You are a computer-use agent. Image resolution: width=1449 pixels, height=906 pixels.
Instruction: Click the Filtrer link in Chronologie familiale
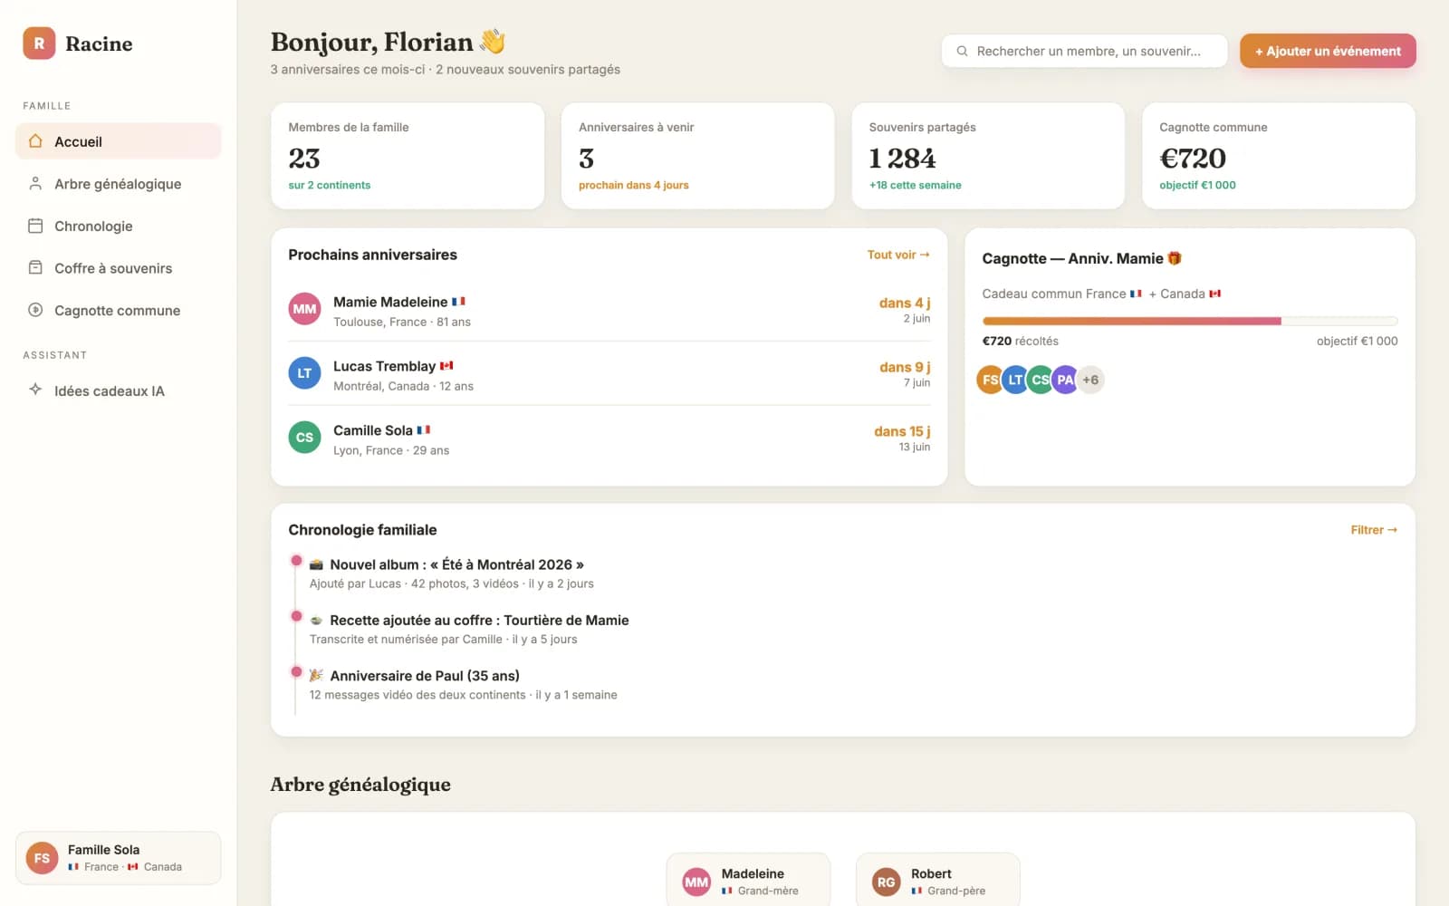[x=1374, y=530]
